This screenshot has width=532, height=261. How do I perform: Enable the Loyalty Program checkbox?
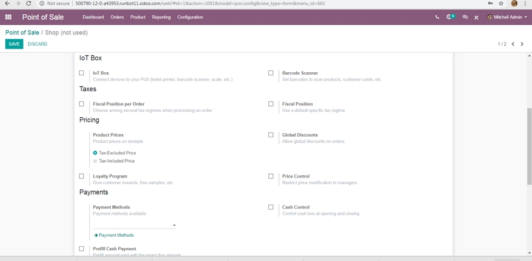[82, 176]
